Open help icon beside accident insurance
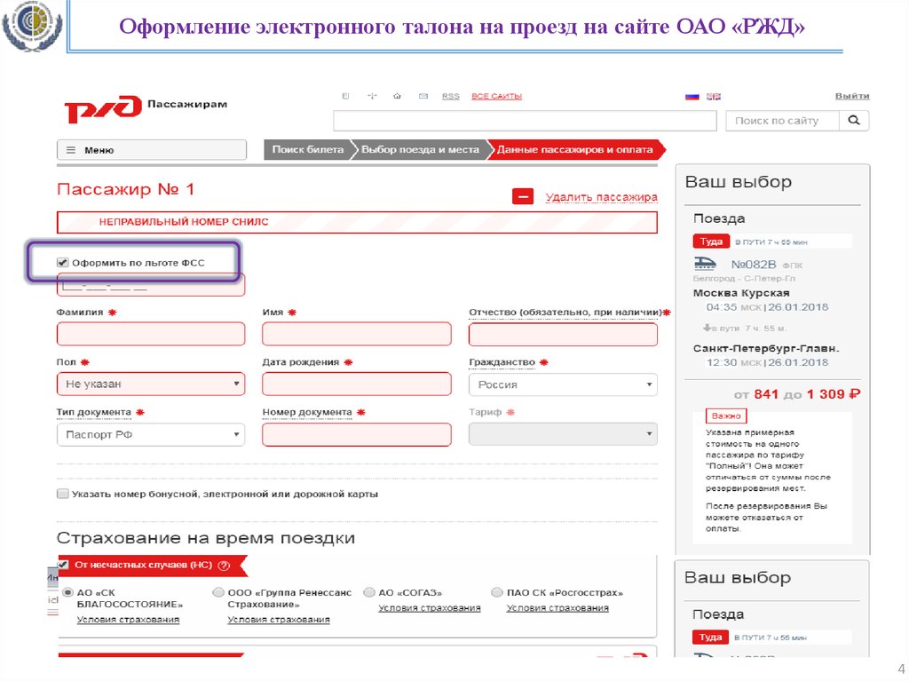Viewport: 909px width, 681px height. [x=225, y=566]
